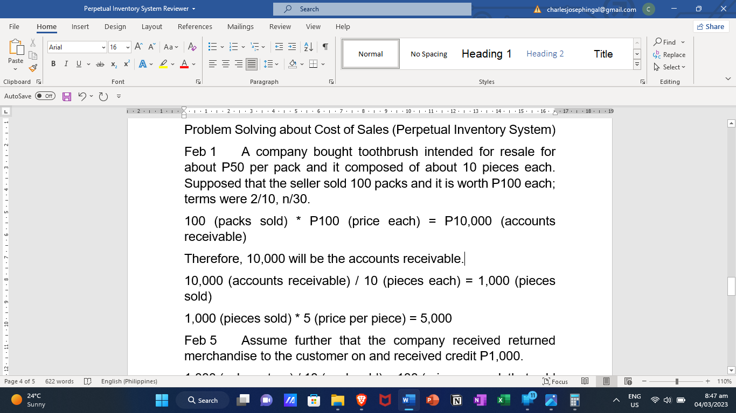This screenshot has height=413, width=736.
Task: Open the File menu
Action: coord(14,26)
